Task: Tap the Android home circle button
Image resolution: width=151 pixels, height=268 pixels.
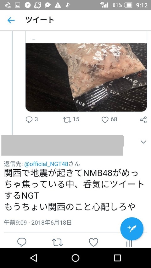Action: pyautogui.click(x=75, y=258)
